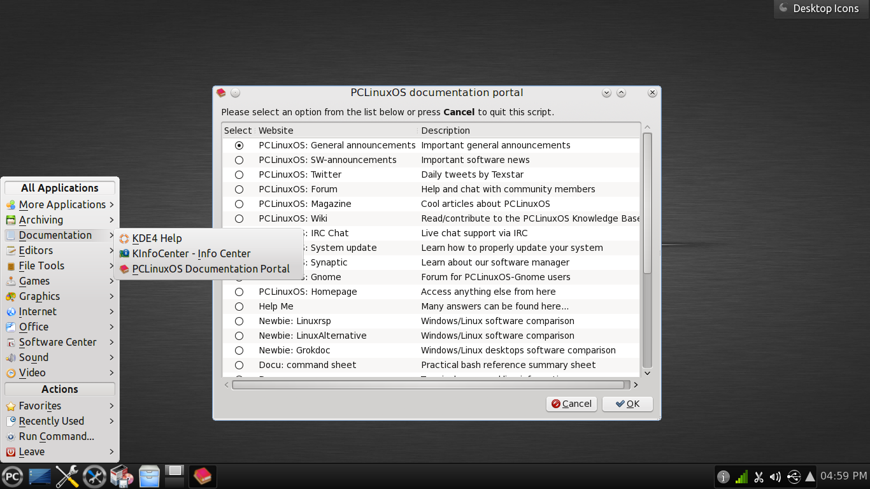This screenshot has width=870, height=489.
Task: Click the Software Center icon in the menu
Action: coord(11,343)
